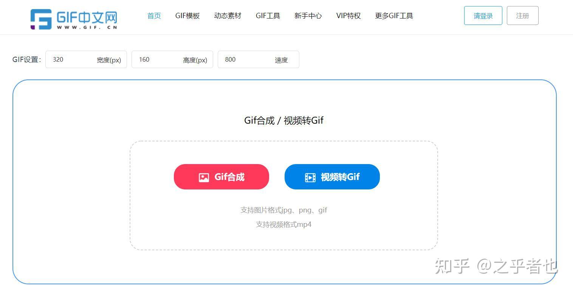
Task: Go to 动态素材 section
Action: point(228,16)
